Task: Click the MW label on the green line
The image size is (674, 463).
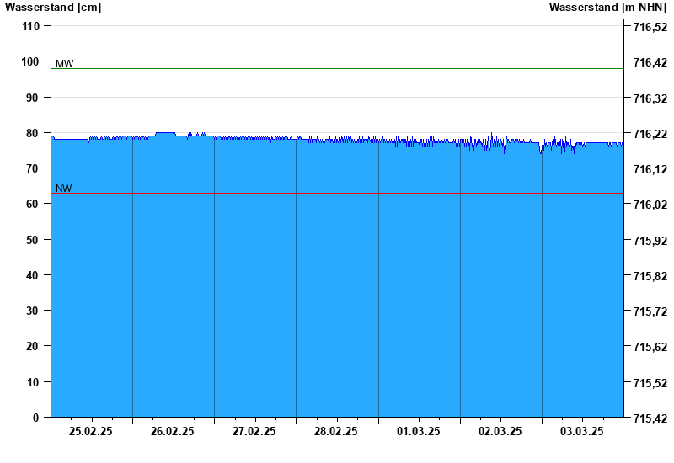Action: tap(65, 64)
